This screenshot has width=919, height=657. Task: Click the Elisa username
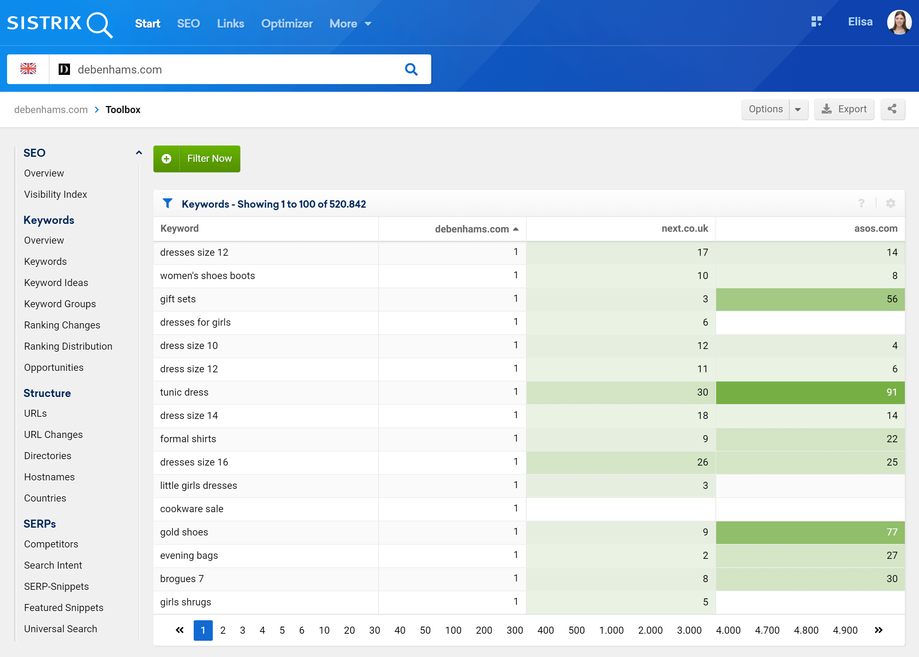tap(860, 22)
